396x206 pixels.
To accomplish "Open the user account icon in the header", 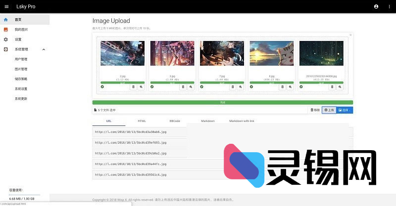I will [x=376, y=6].
